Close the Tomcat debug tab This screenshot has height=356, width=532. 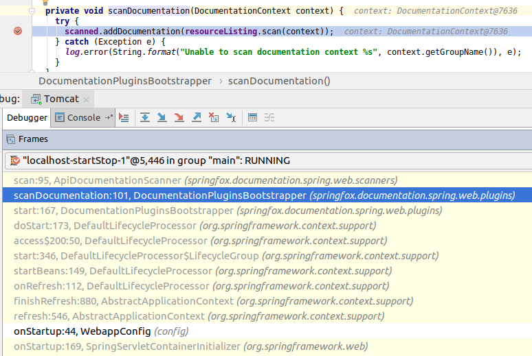click(86, 99)
